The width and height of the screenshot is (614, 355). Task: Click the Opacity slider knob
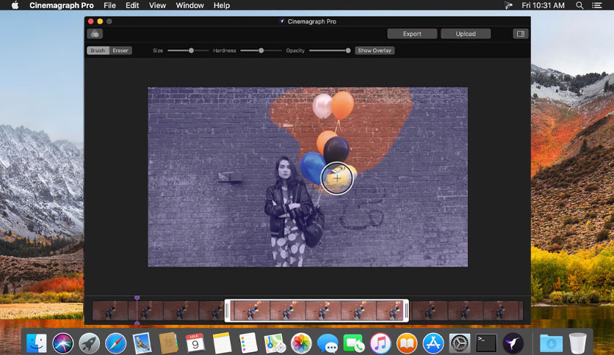click(347, 51)
